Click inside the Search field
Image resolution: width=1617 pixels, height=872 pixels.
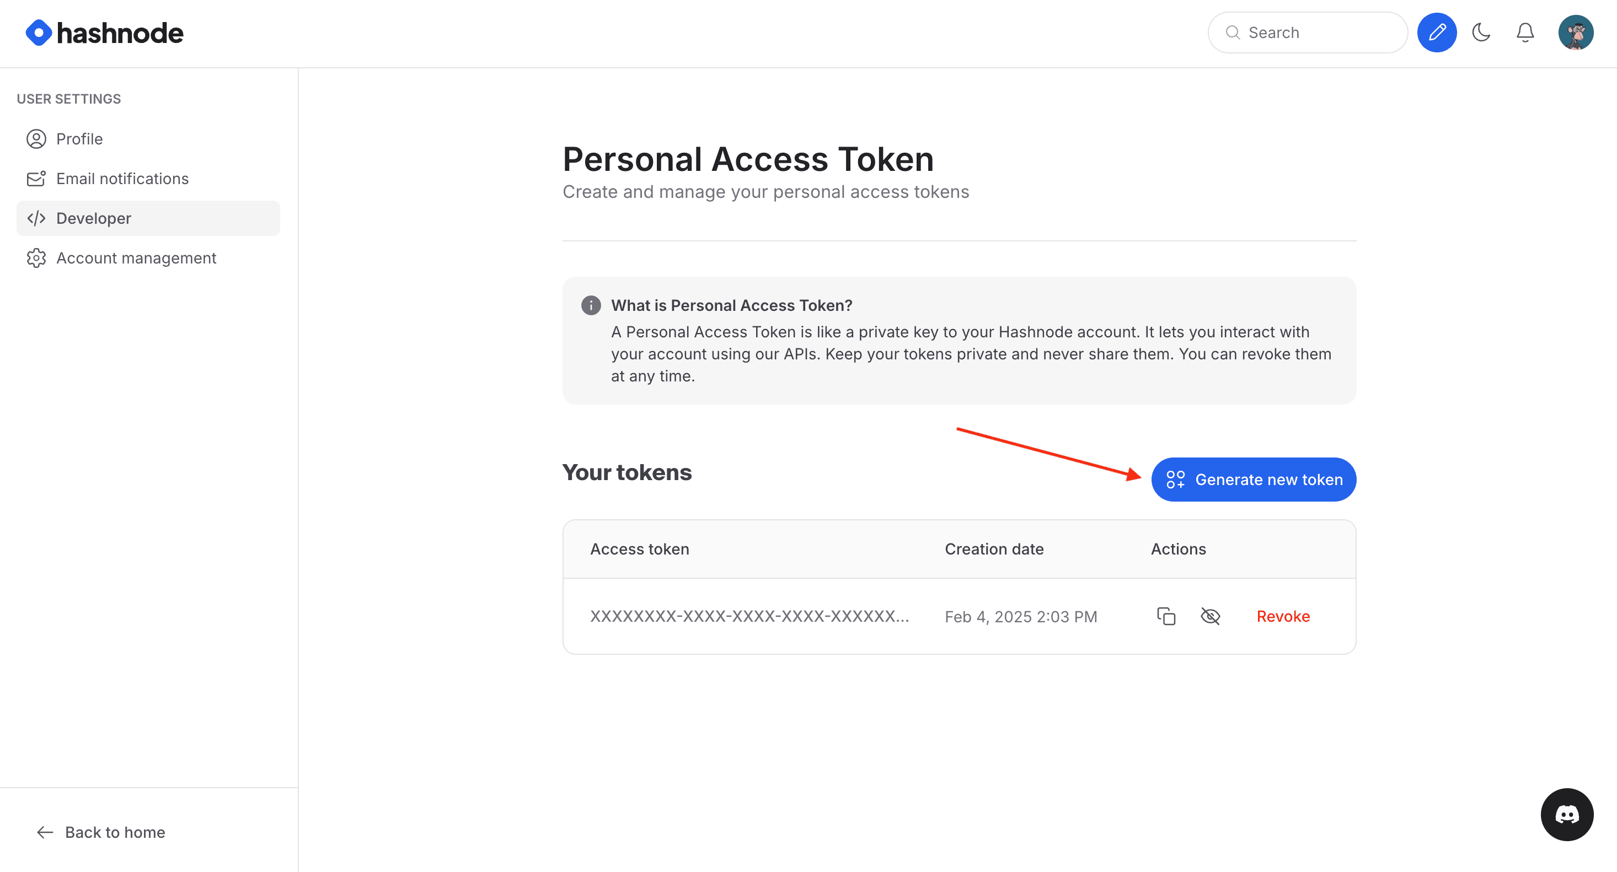pyautogui.click(x=1308, y=32)
